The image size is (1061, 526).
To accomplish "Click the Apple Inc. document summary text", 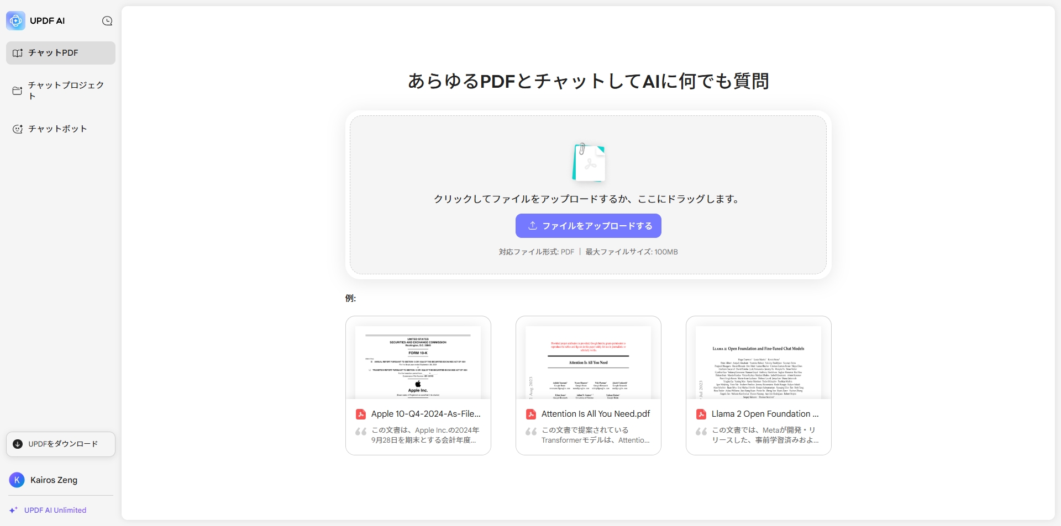I will point(426,435).
